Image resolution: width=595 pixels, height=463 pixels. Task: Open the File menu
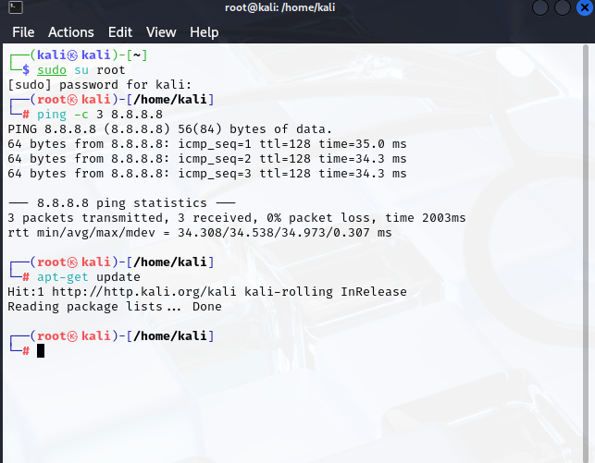tap(23, 32)
